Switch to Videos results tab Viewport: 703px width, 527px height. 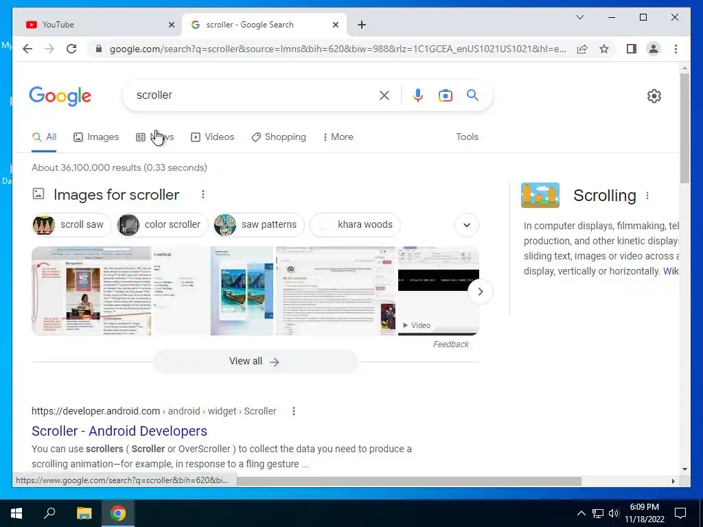click(212, 137)
